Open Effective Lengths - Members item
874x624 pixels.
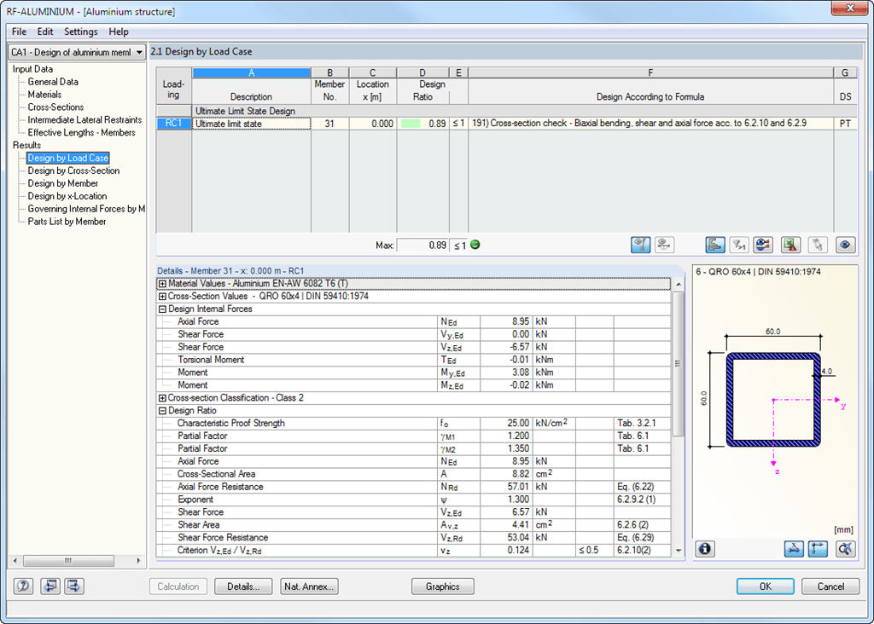tap(81, 132)
